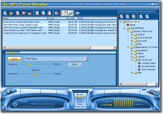Open the Robo Voice dropdown
Screen dimensions: 163x114
pyautogui.click(x=86, y=59)
